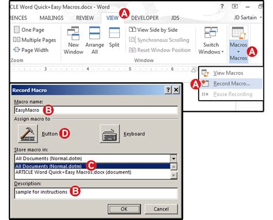
Task: Confirm Record Macro with OK
Action: click(124, 209)
